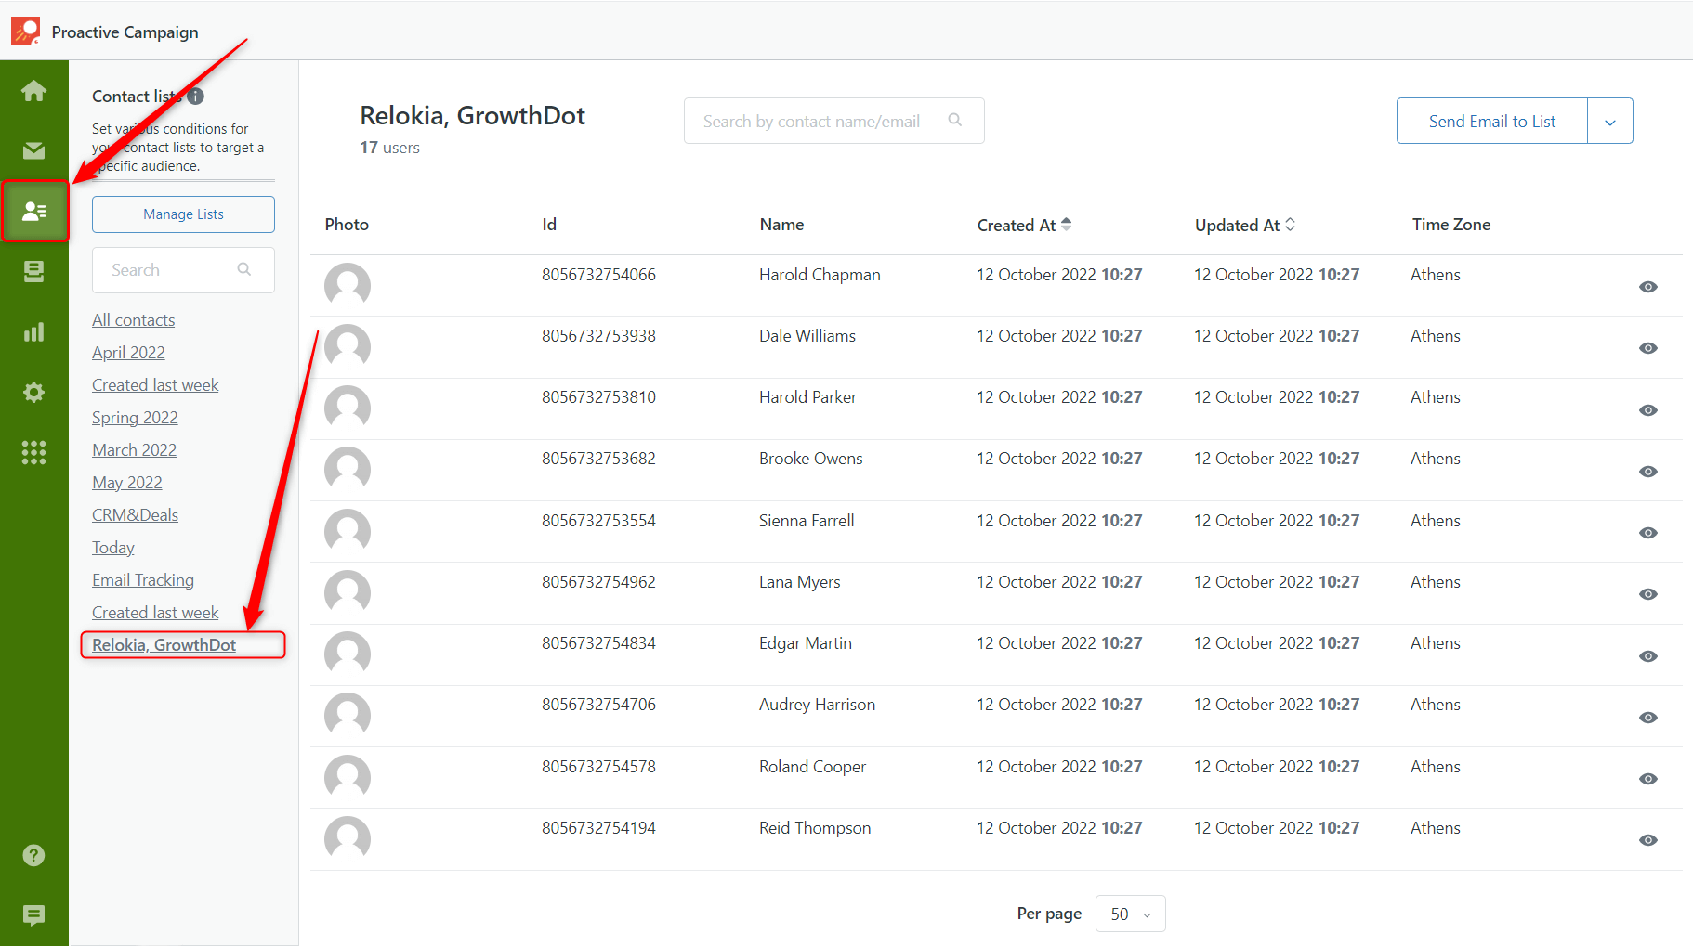Toggle the eye icon for Lana Myers
Image resolution: width=1693 pixels, height=946 pixels.
tap(1647, 594)
